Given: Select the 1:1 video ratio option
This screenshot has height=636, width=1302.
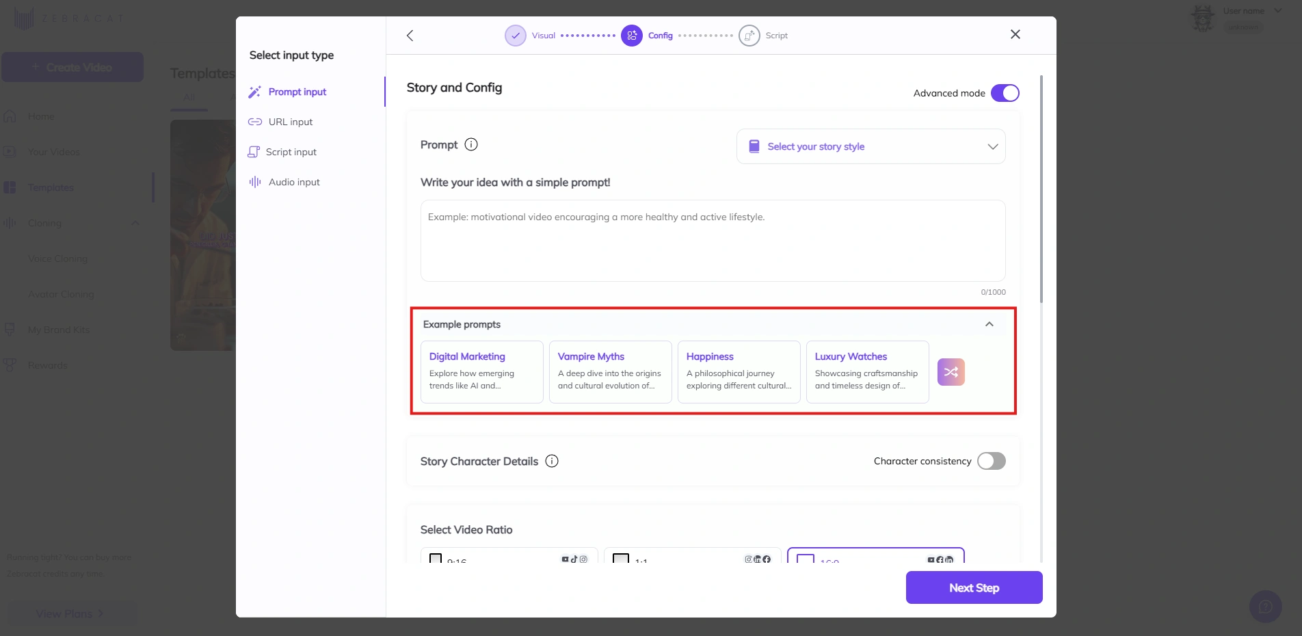Looking at the screenshot, I should pyautogui.click(x=693, y=555).
